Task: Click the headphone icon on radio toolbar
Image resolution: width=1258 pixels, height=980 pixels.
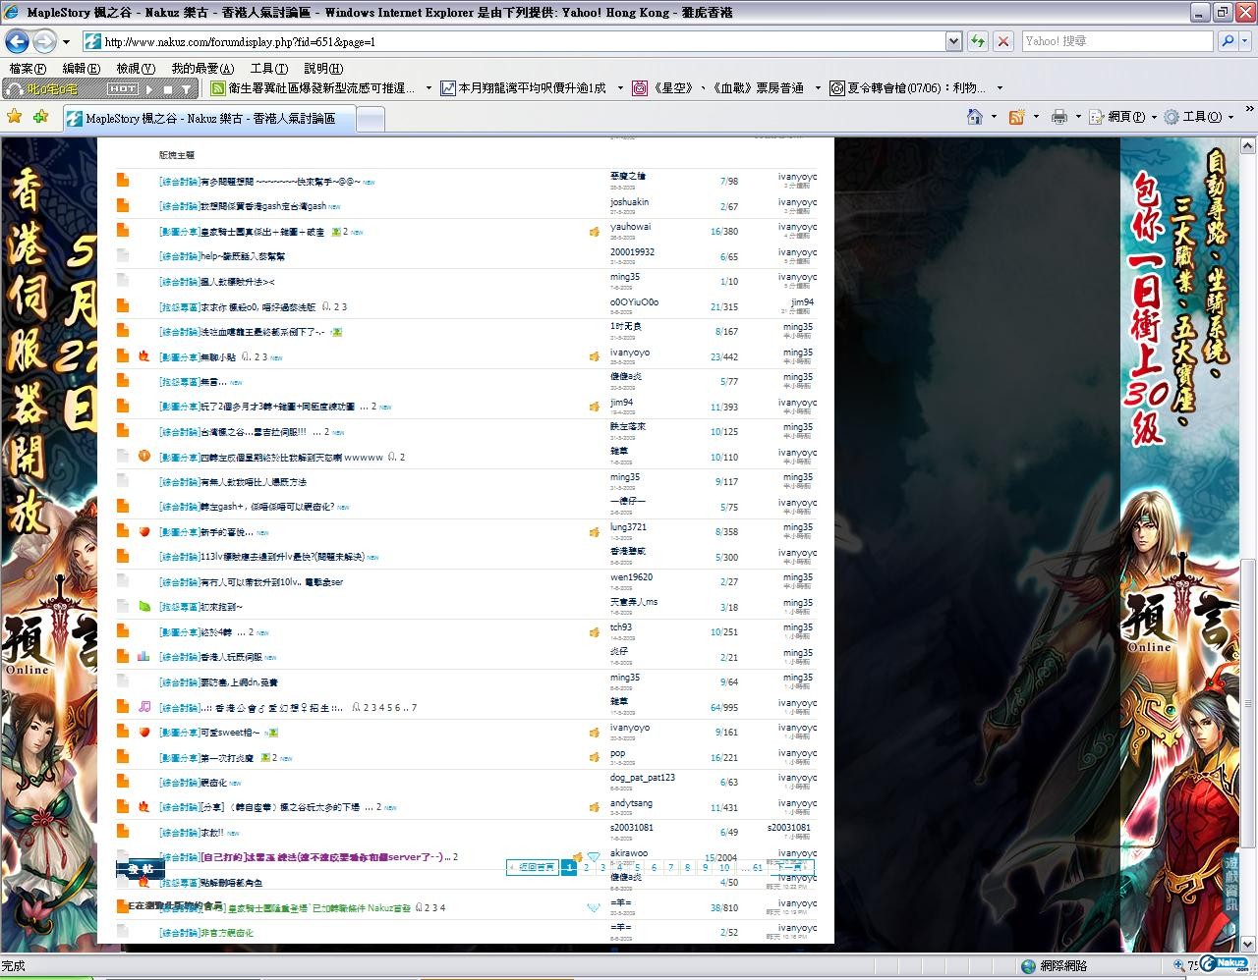Action: 15,88
